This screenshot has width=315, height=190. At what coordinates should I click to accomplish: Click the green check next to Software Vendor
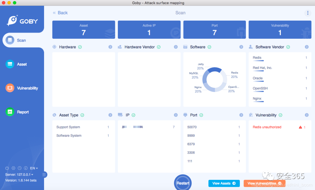(288, 47)
